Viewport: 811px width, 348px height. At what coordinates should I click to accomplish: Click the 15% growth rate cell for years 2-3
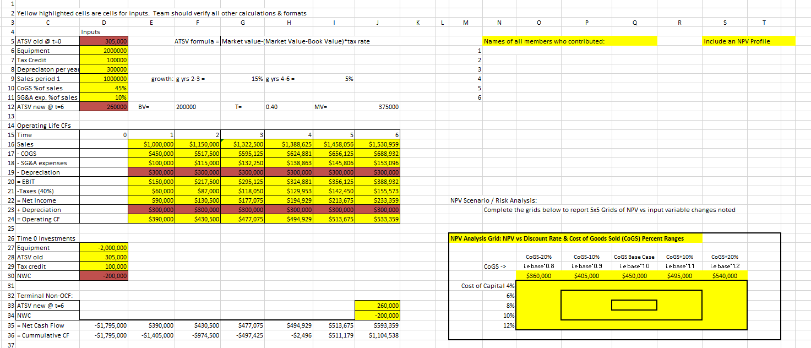tap(242, 78)
